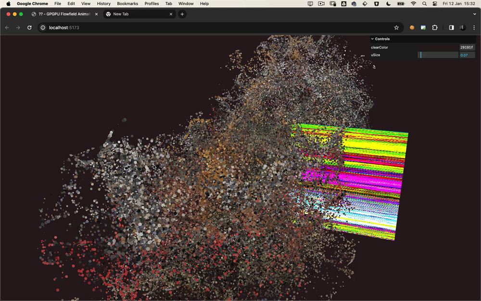Image resolution: width=481 pixels, height=301 pixels.
Task: Click the battery status icon
Action: click(x=401, y=4)
